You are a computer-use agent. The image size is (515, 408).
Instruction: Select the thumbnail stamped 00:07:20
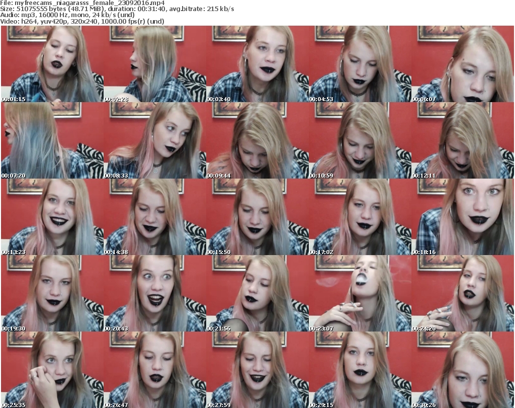point(52,140)
